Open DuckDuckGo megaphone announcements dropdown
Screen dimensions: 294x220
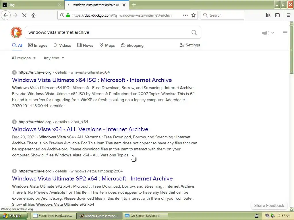[268, 33]
